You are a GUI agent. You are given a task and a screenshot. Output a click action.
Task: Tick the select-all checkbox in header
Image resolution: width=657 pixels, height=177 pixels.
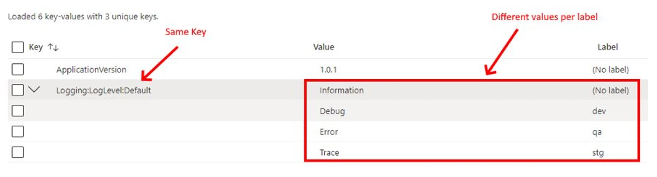click(18, 47)
